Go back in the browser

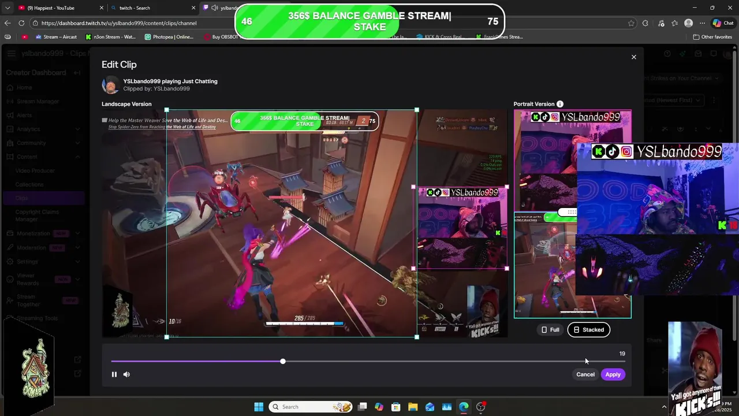click(8, 23)
